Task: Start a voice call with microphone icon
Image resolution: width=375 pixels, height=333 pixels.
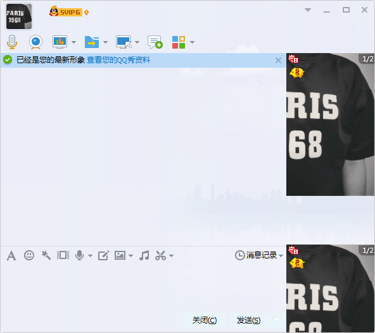Action: pyautogui.click(x=12, y=42)
